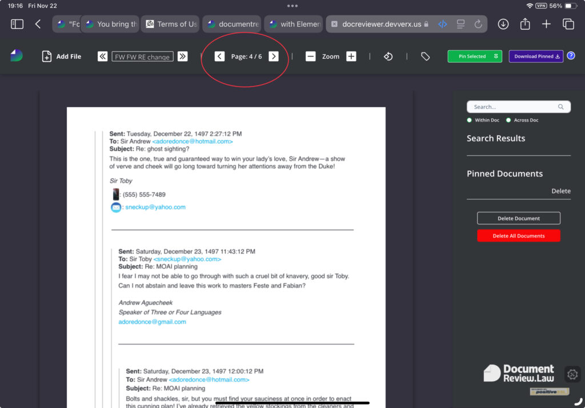585x408 pixels.
Task: Open the document name selector field
Action: pyautogui.click(x=142, y=56)
